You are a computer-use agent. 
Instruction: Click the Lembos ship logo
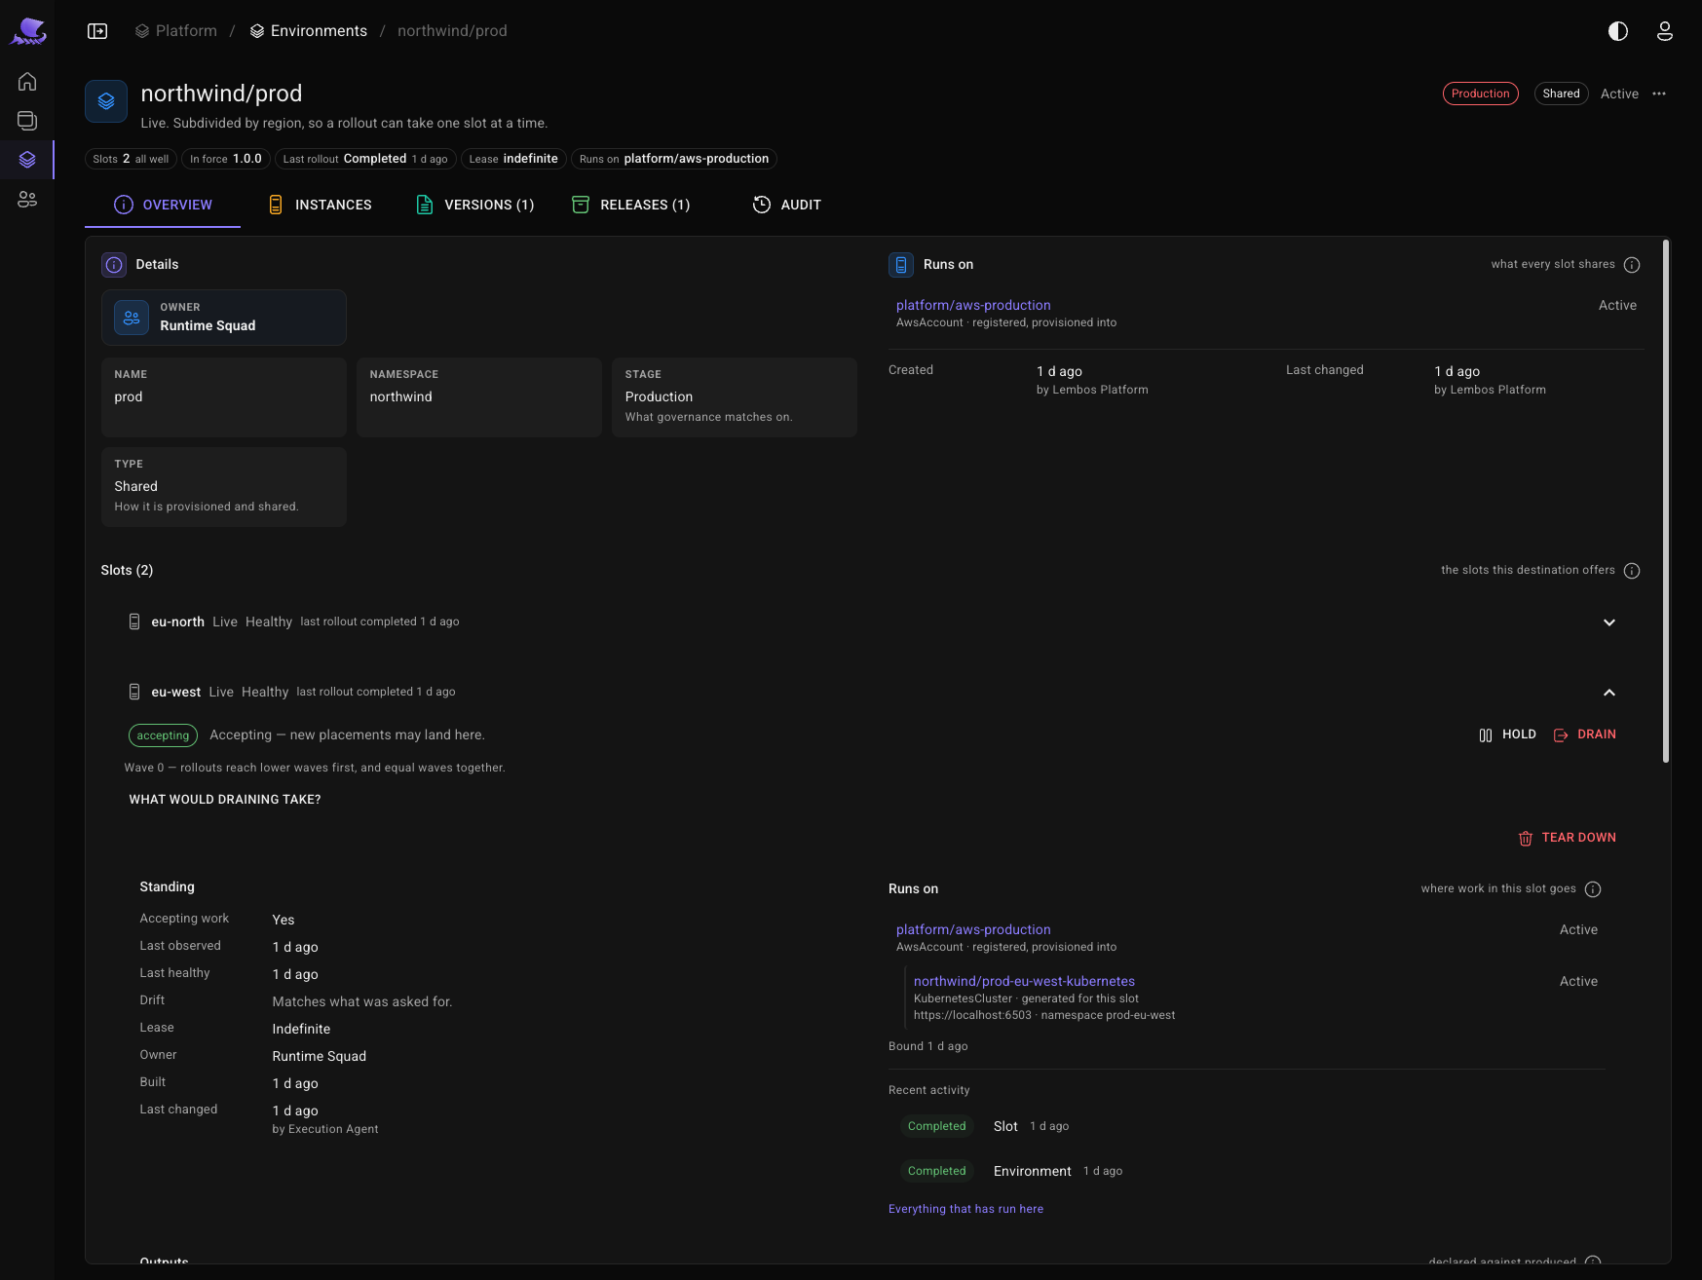(28, 31)
